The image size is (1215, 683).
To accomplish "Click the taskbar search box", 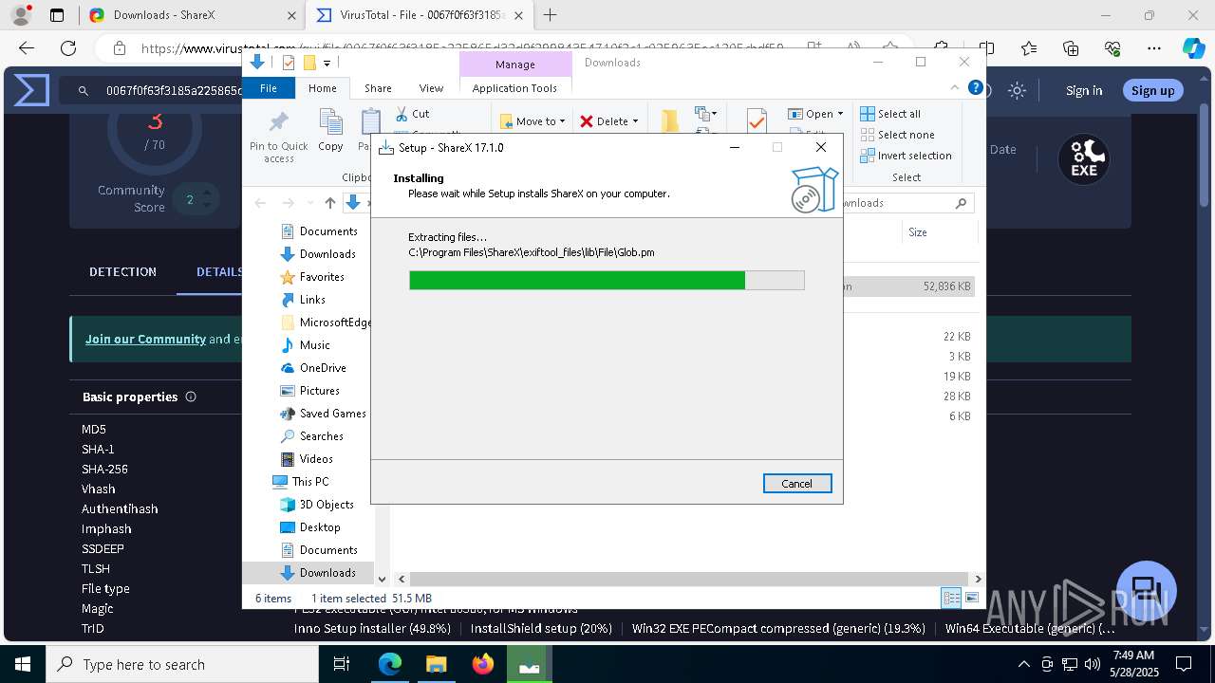I will point(181,664).
